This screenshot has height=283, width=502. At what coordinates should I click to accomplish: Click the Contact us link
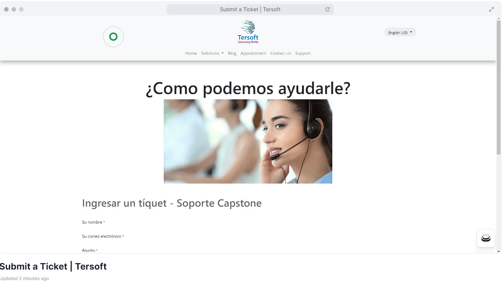(x=280, y=53)
